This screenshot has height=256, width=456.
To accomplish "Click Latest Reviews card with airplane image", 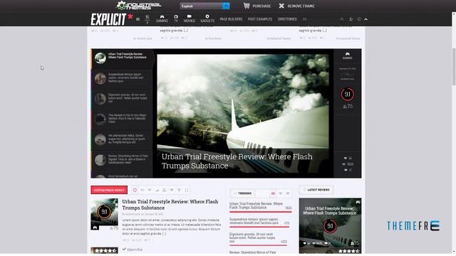I will click(x=330, y=226).
